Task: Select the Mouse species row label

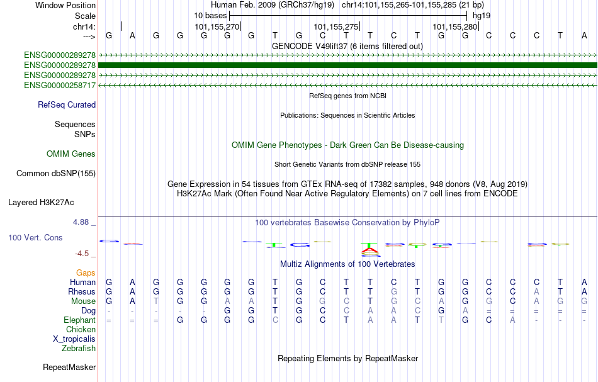Action: coord(83,301)
